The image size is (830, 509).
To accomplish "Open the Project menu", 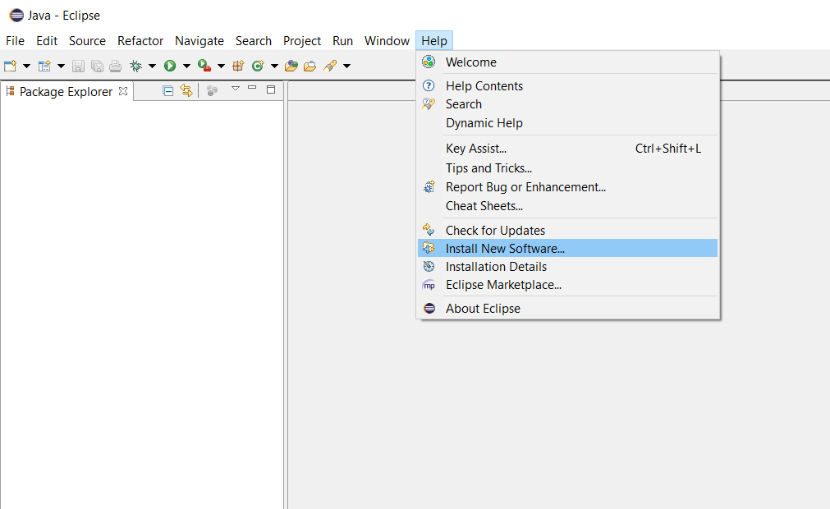I will coord(302,41).
